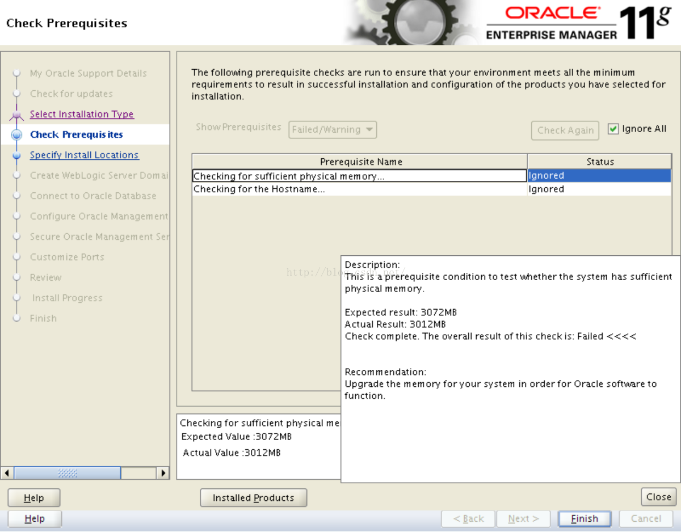681x532 pixels.
Task: Click the Check for updates step
Action: click(x=71, y=94)
